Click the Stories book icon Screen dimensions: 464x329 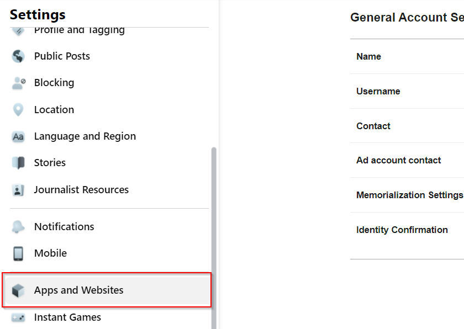[18, 163]
